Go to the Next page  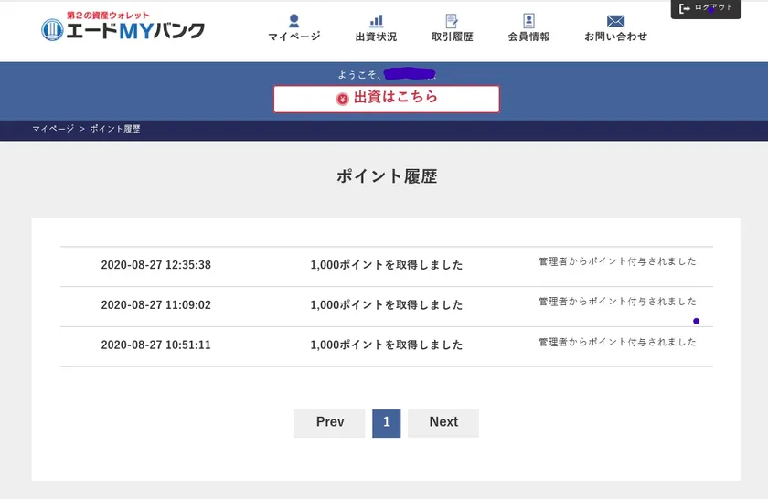pos(443,422)
